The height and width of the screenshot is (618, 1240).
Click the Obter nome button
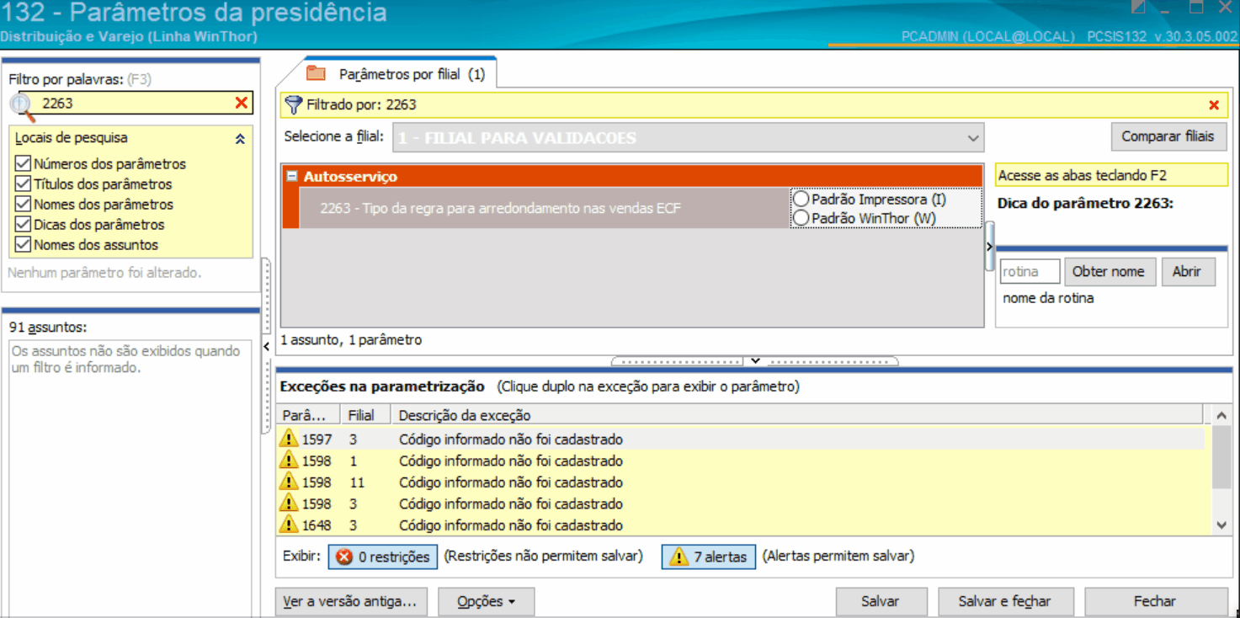click(1108, 272)
